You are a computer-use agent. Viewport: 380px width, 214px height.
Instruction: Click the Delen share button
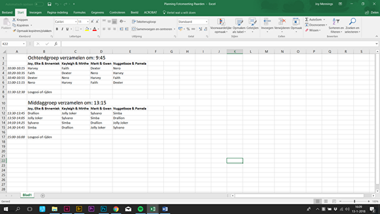tap(372, 12)
